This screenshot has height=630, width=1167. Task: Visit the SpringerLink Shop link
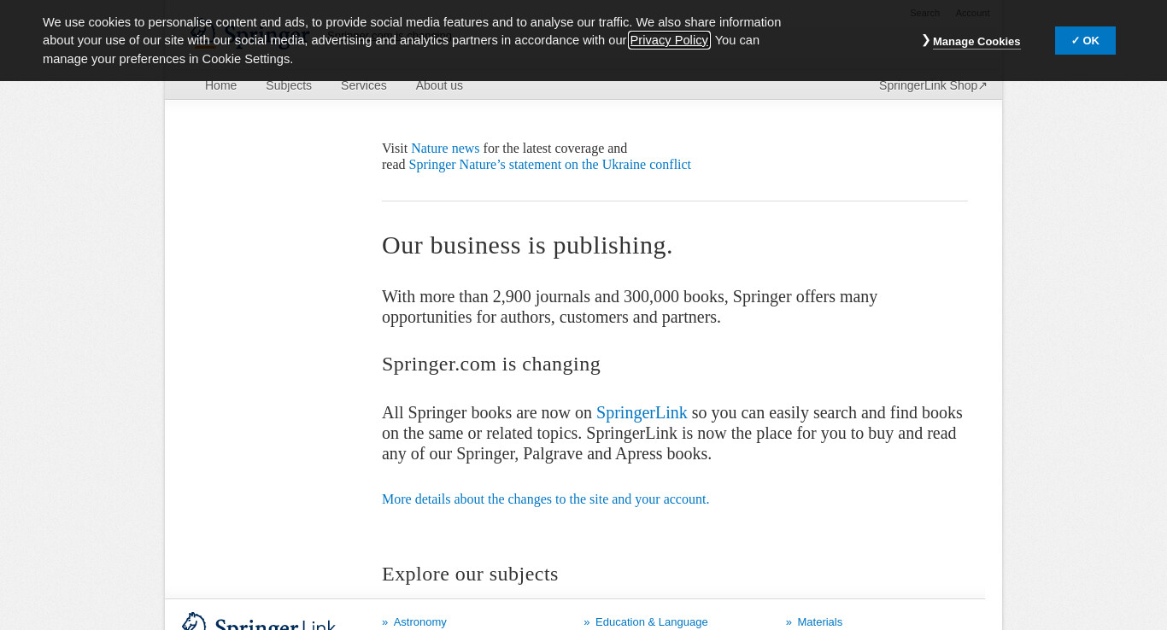(x=933, y=85)
